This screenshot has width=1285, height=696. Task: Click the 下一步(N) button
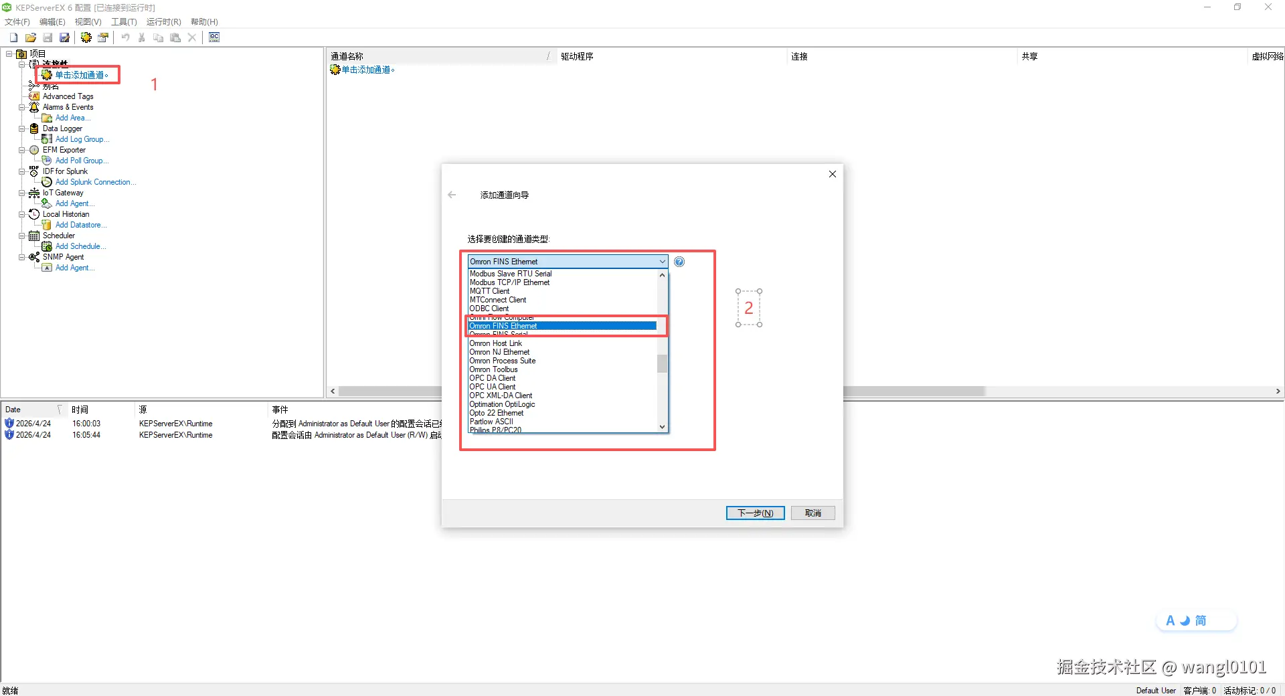[x=755, y=513]
